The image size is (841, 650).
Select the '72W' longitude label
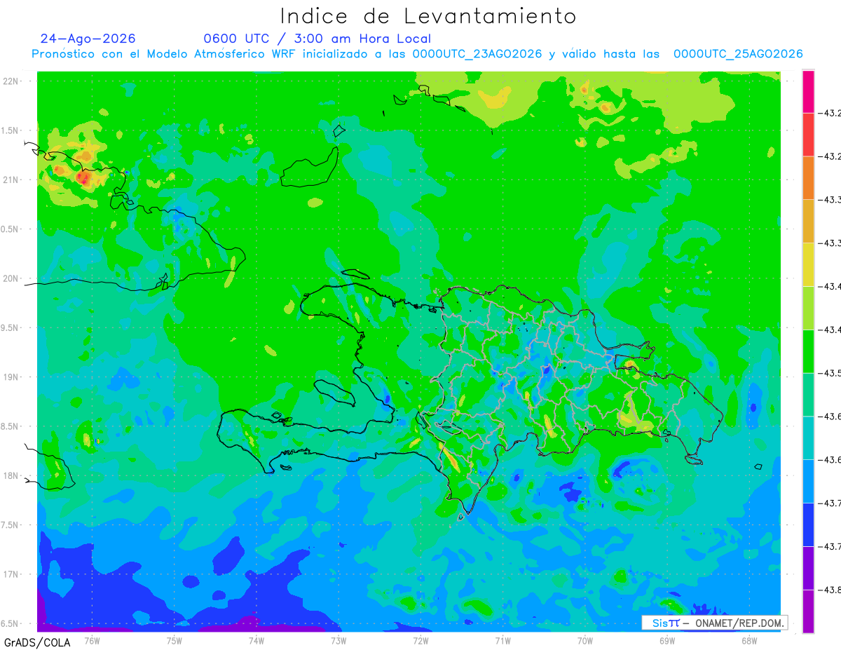[420, 640]
